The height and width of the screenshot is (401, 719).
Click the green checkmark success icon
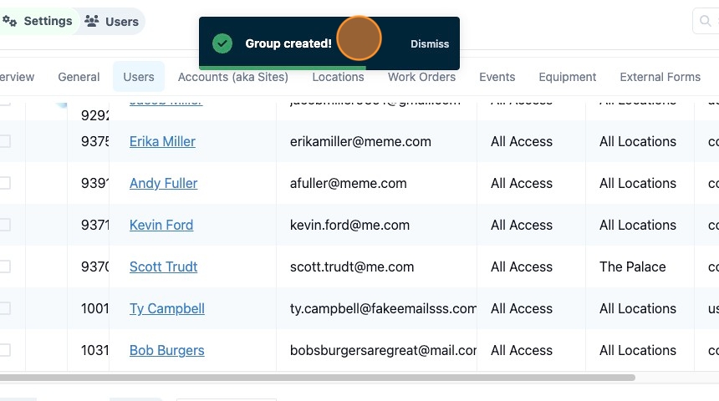[x=222, y=43]
